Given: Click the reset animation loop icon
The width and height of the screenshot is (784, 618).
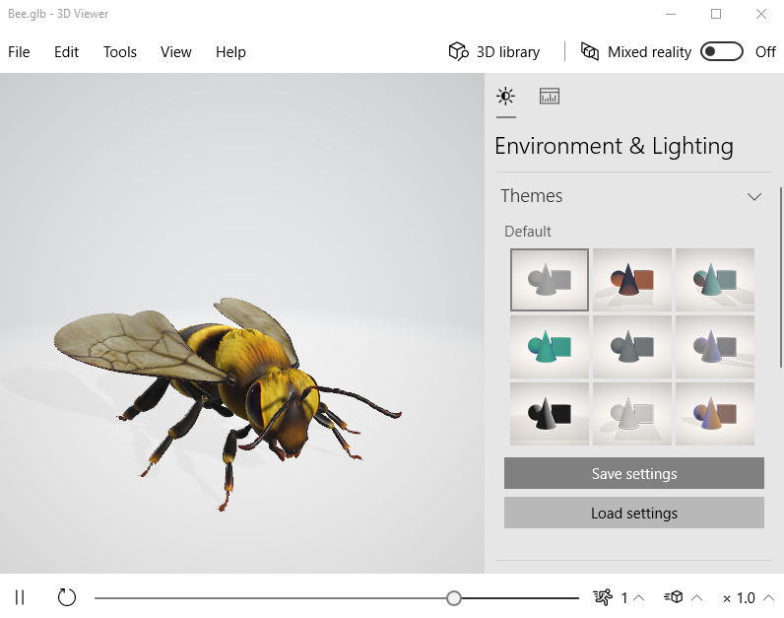Looking at the screenshot, I should pos(66,597).
